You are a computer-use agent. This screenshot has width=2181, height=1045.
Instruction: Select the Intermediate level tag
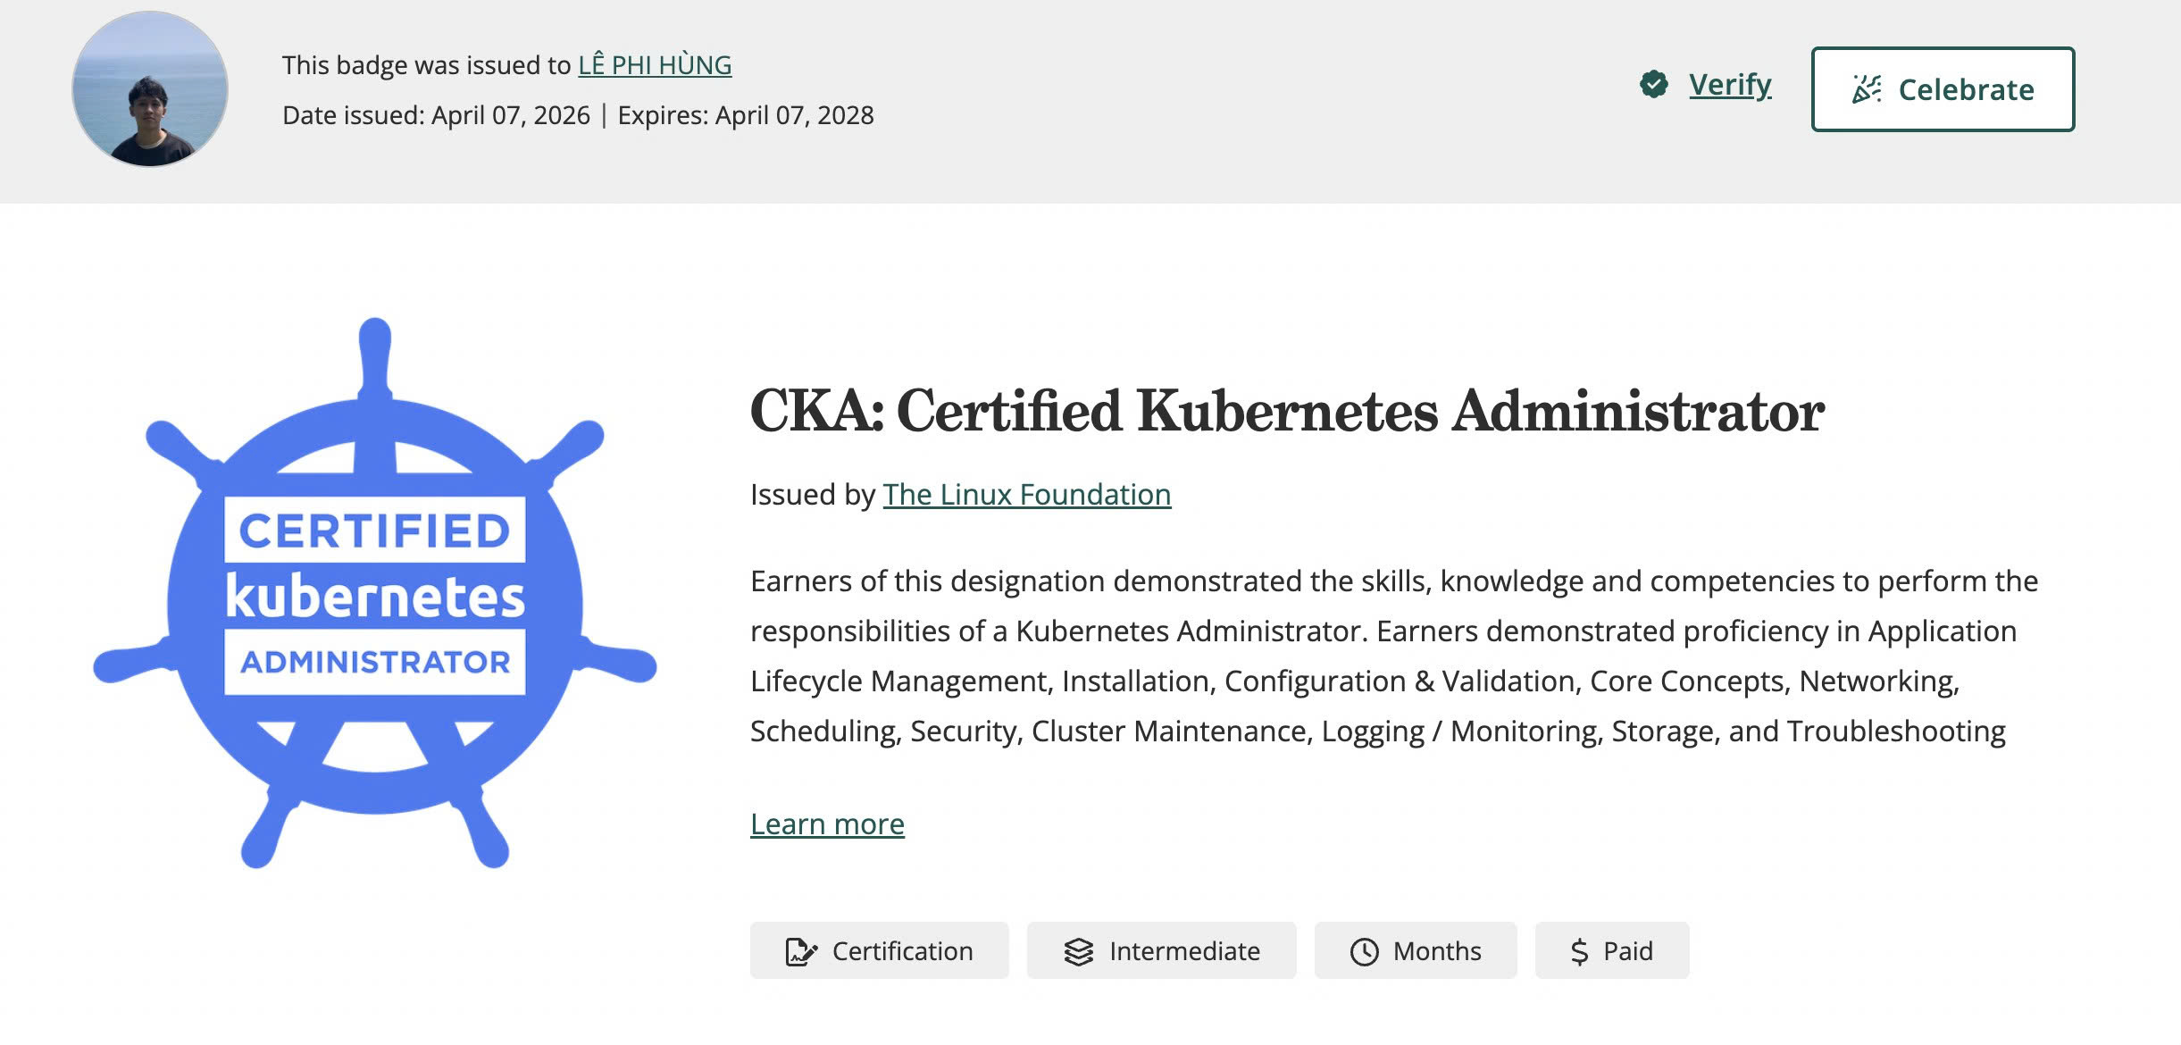pos(1184,951)
